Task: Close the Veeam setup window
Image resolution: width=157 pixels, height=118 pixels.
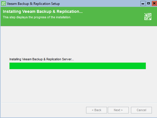Action: [x=154, y=3]
